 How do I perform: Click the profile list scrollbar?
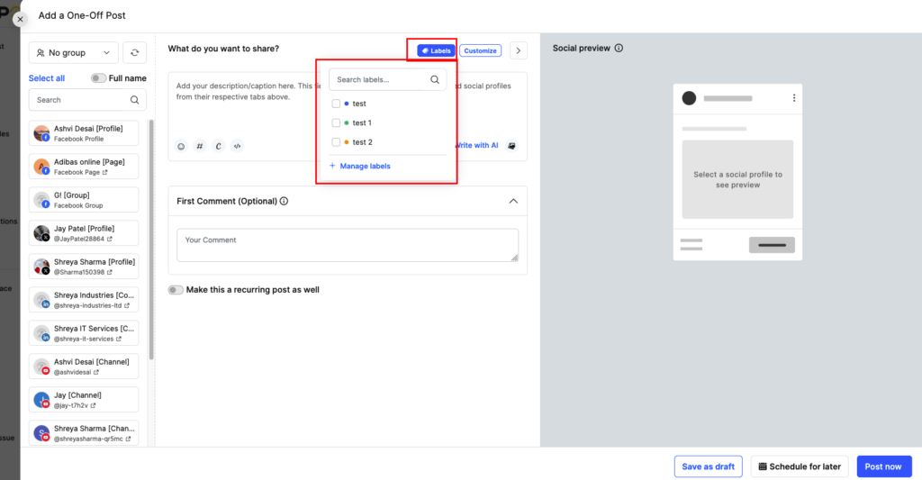(151, 239)
